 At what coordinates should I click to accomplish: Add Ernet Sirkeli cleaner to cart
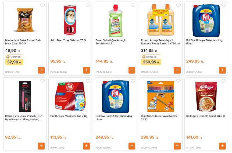(x=132, y=70)
